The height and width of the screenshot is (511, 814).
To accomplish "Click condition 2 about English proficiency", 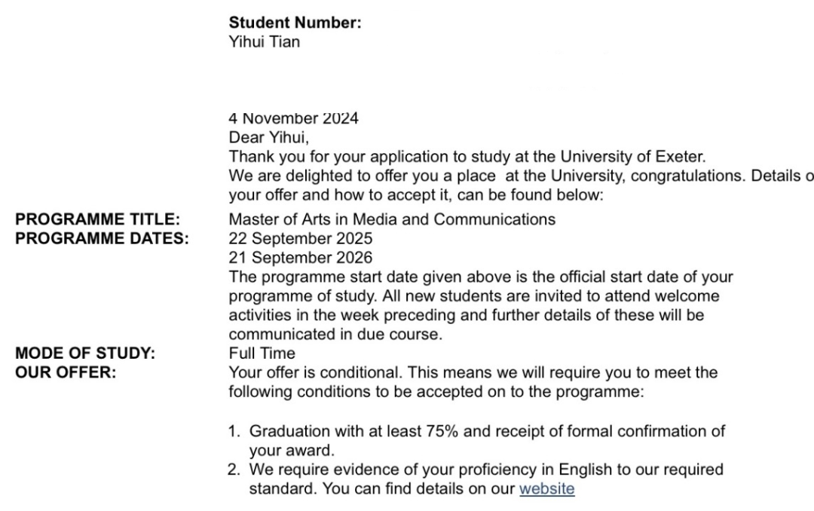I will (486, 470).
